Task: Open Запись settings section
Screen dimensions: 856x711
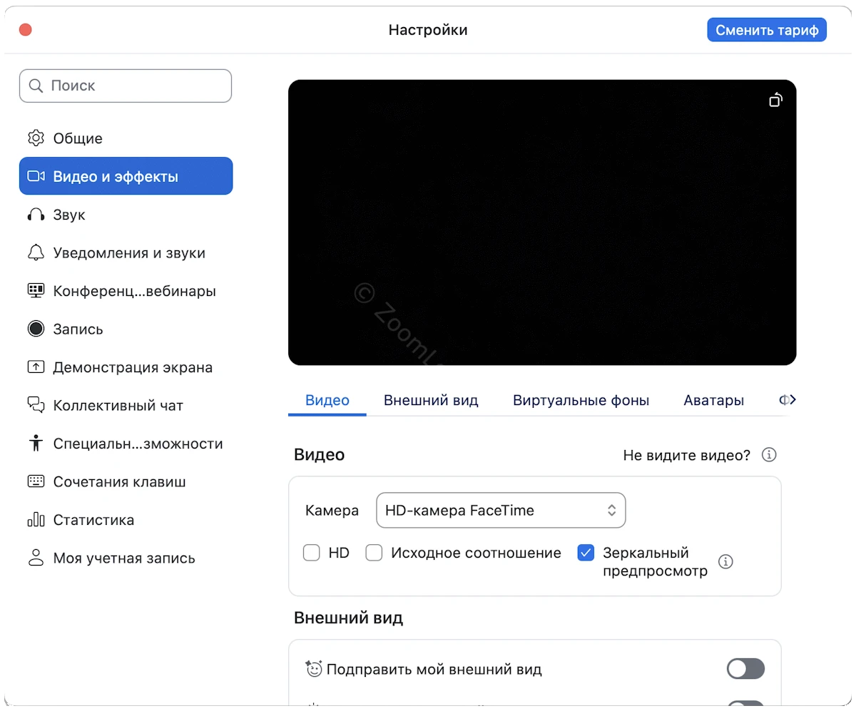Action: coord(77,329)
